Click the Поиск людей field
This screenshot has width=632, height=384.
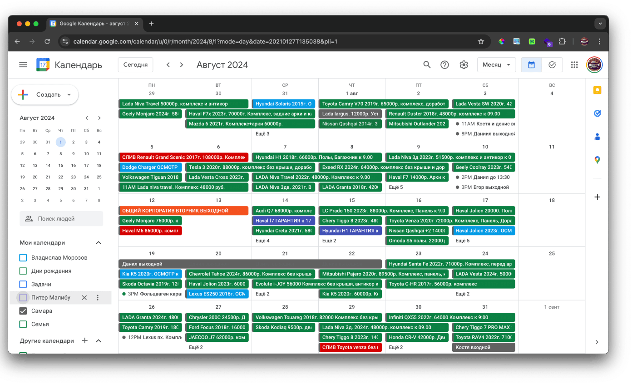[x=61, y=219]
